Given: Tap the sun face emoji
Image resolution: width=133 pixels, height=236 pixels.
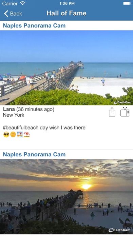Looking at the screenshot, I should [13, 134].
